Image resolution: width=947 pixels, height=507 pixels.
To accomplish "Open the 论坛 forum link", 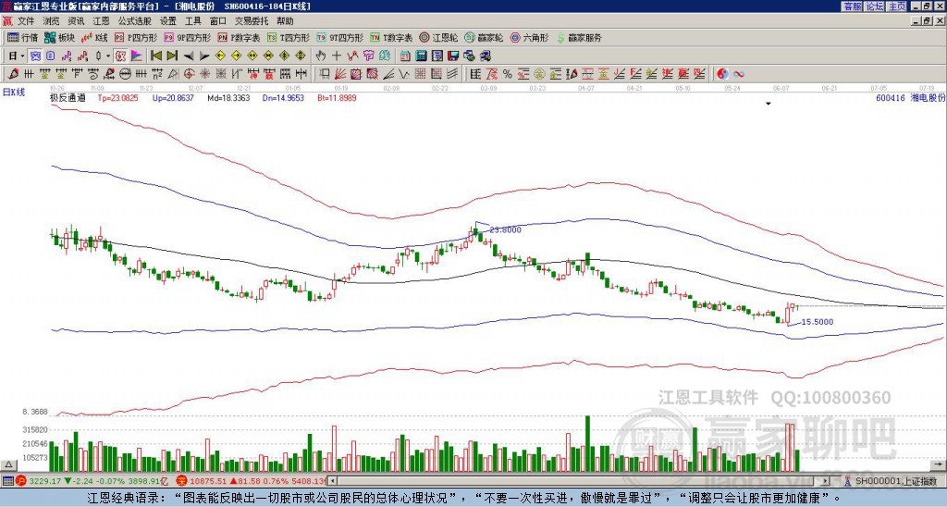I will tap(875, 6).
